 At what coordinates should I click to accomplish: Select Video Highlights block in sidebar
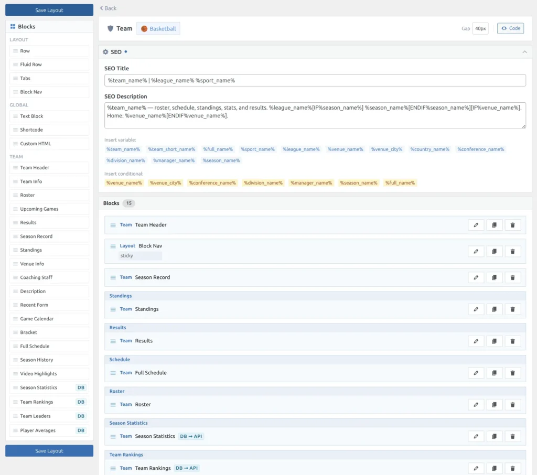point(49,374)
